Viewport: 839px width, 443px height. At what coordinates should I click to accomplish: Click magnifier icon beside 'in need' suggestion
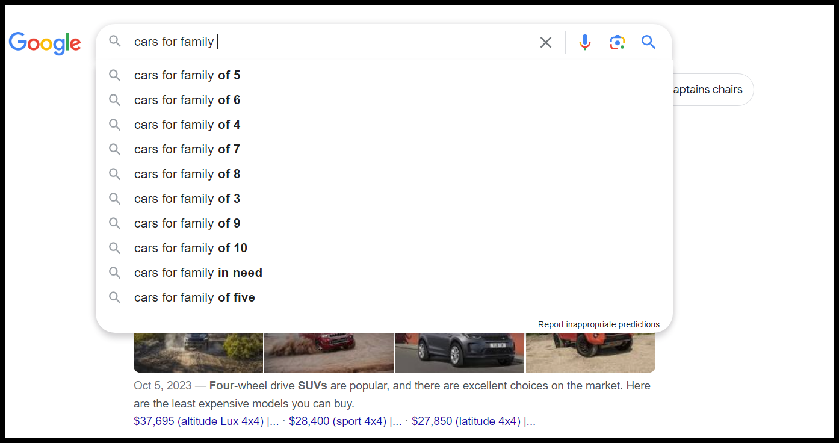(x=114, y=273)
